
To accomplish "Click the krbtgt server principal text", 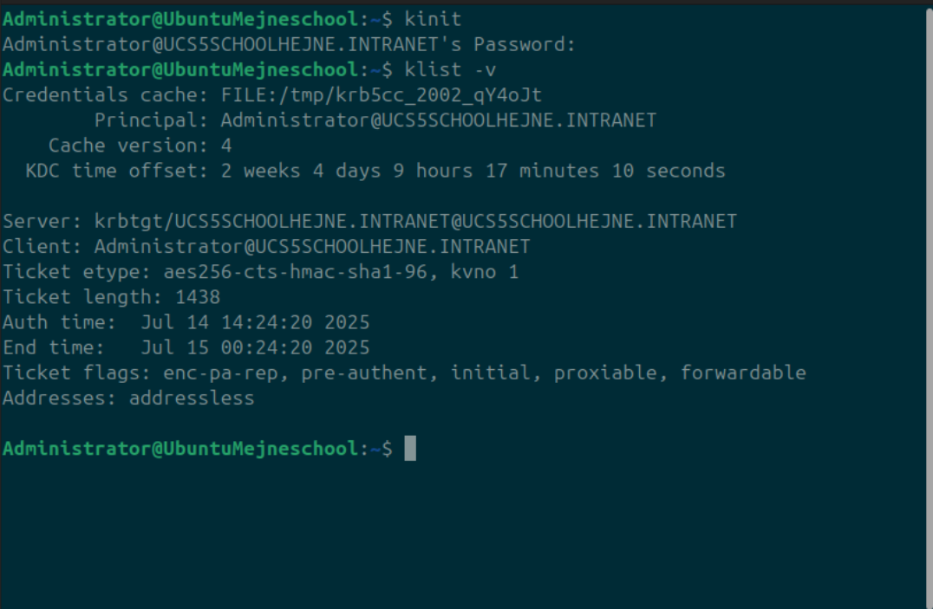I will coord(415,222).
